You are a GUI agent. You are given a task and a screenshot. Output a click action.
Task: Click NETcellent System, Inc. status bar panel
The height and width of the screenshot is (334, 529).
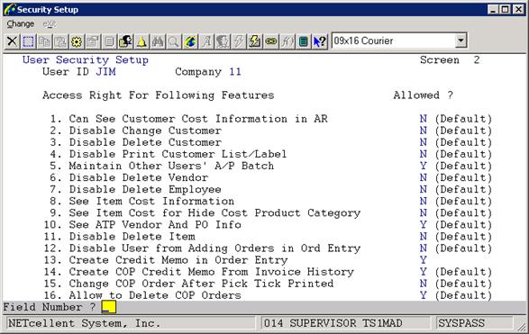coord(130,323)
